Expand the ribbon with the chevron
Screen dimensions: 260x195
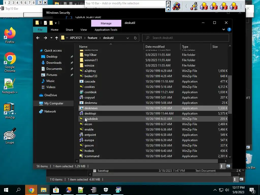tap(223, 29)
